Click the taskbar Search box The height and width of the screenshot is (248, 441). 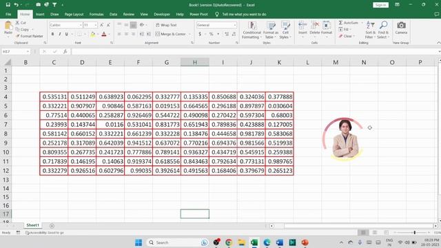177,242
